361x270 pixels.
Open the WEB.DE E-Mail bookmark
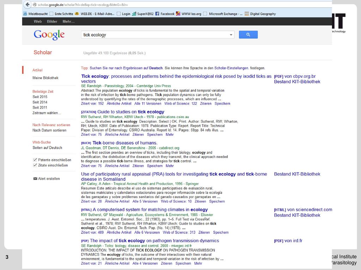[x=94, y=14]
